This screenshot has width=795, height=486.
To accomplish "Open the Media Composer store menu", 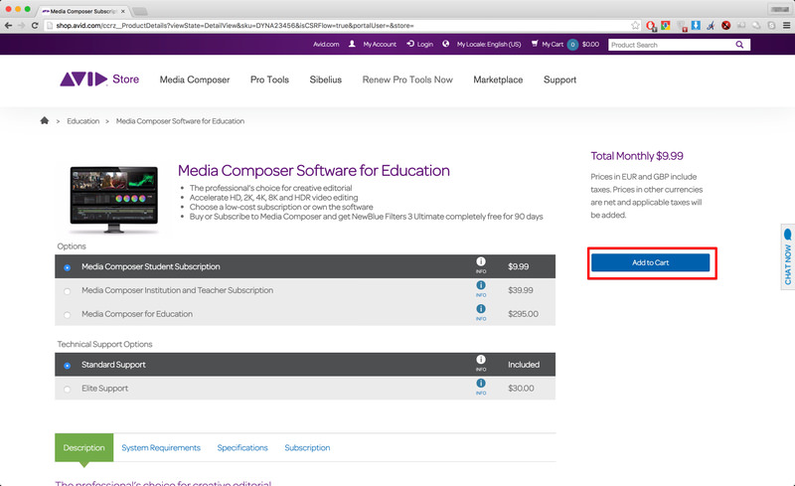I will tap(195, 80).
